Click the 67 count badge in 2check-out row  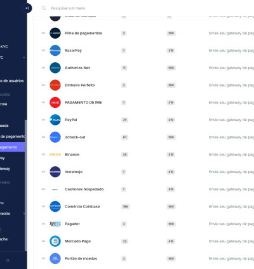[124, 137]
